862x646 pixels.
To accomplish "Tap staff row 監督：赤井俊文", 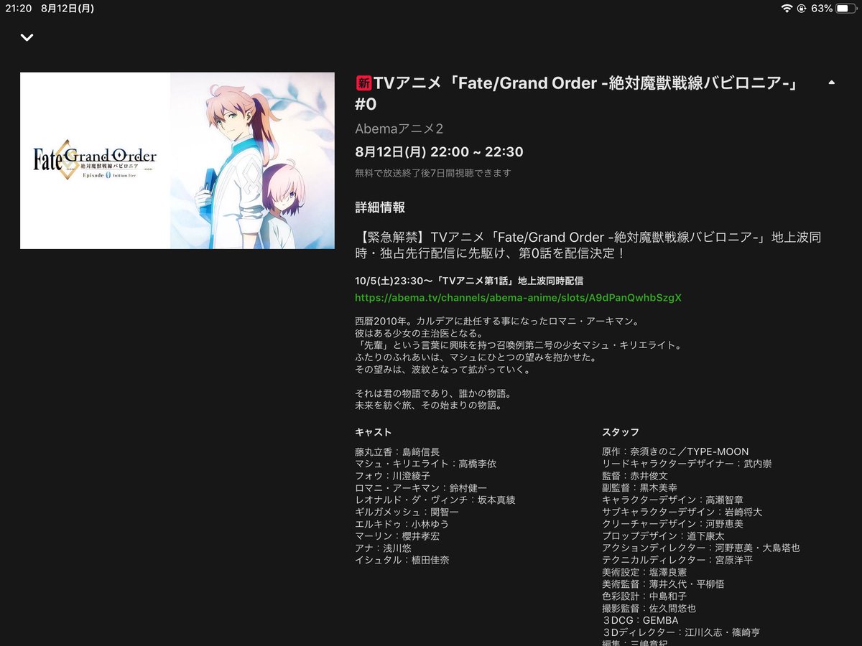I will point(635,476).
